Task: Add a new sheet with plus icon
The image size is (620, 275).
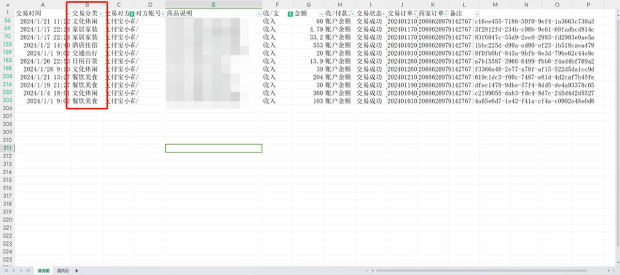Action: click(77, 270)
